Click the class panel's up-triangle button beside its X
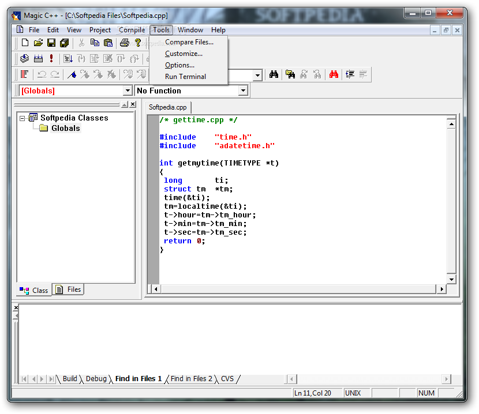 tap(124, 104)
